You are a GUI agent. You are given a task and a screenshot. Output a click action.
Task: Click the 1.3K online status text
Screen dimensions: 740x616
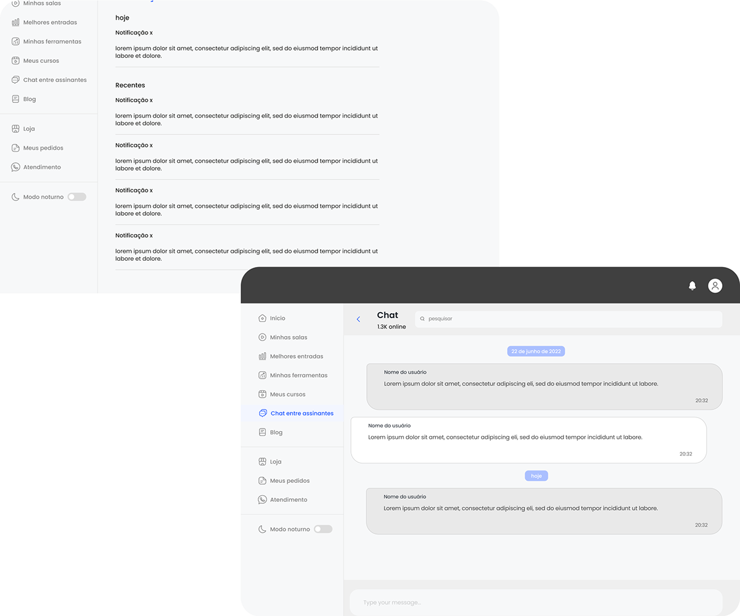pyautogui.click(x=392, y=327)
